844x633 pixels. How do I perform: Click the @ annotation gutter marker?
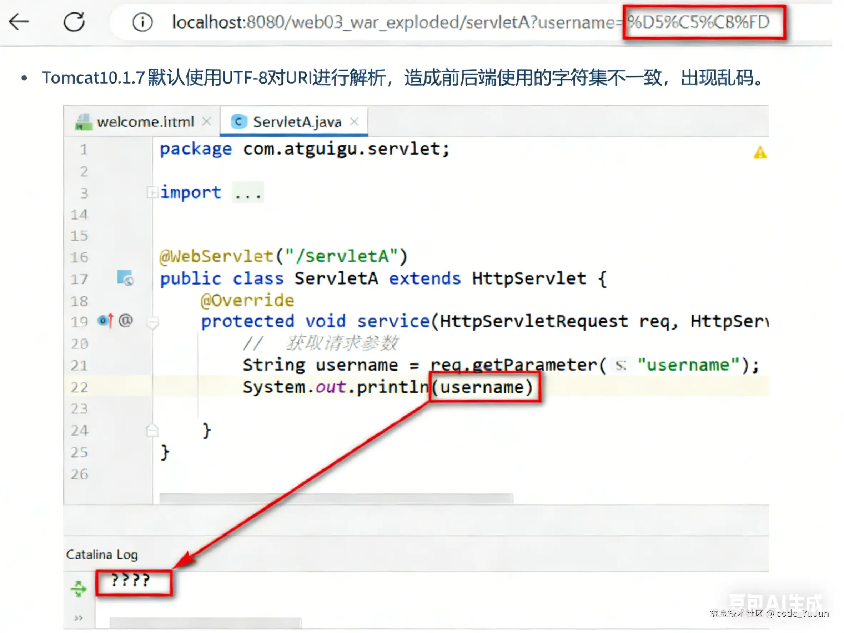coord(126,321)
